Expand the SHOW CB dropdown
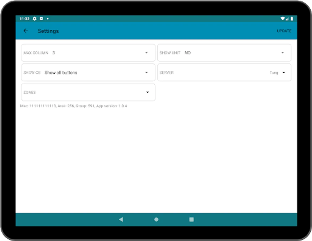The height and width of the screenshot is (241, 312). [88, 72]
